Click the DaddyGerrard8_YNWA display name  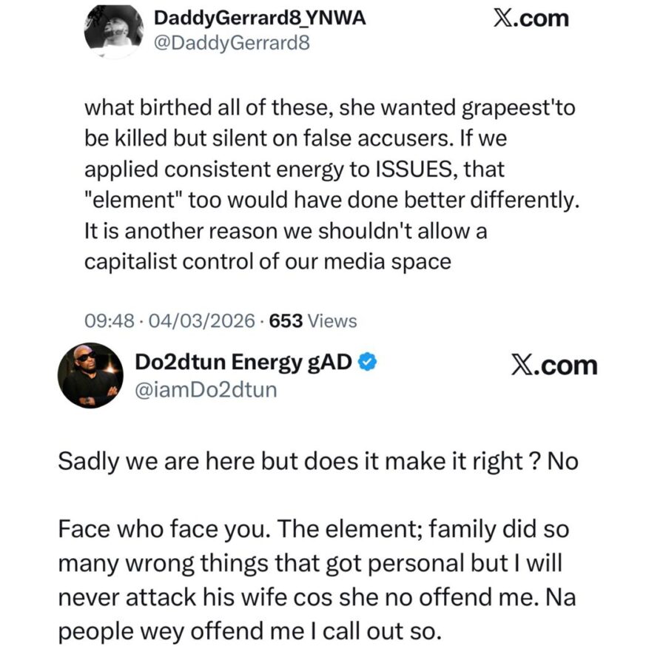tap(259, 19)
